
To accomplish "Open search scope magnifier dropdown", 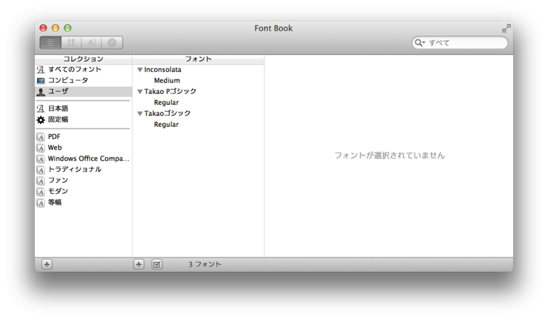I will (x=419, y=42).
